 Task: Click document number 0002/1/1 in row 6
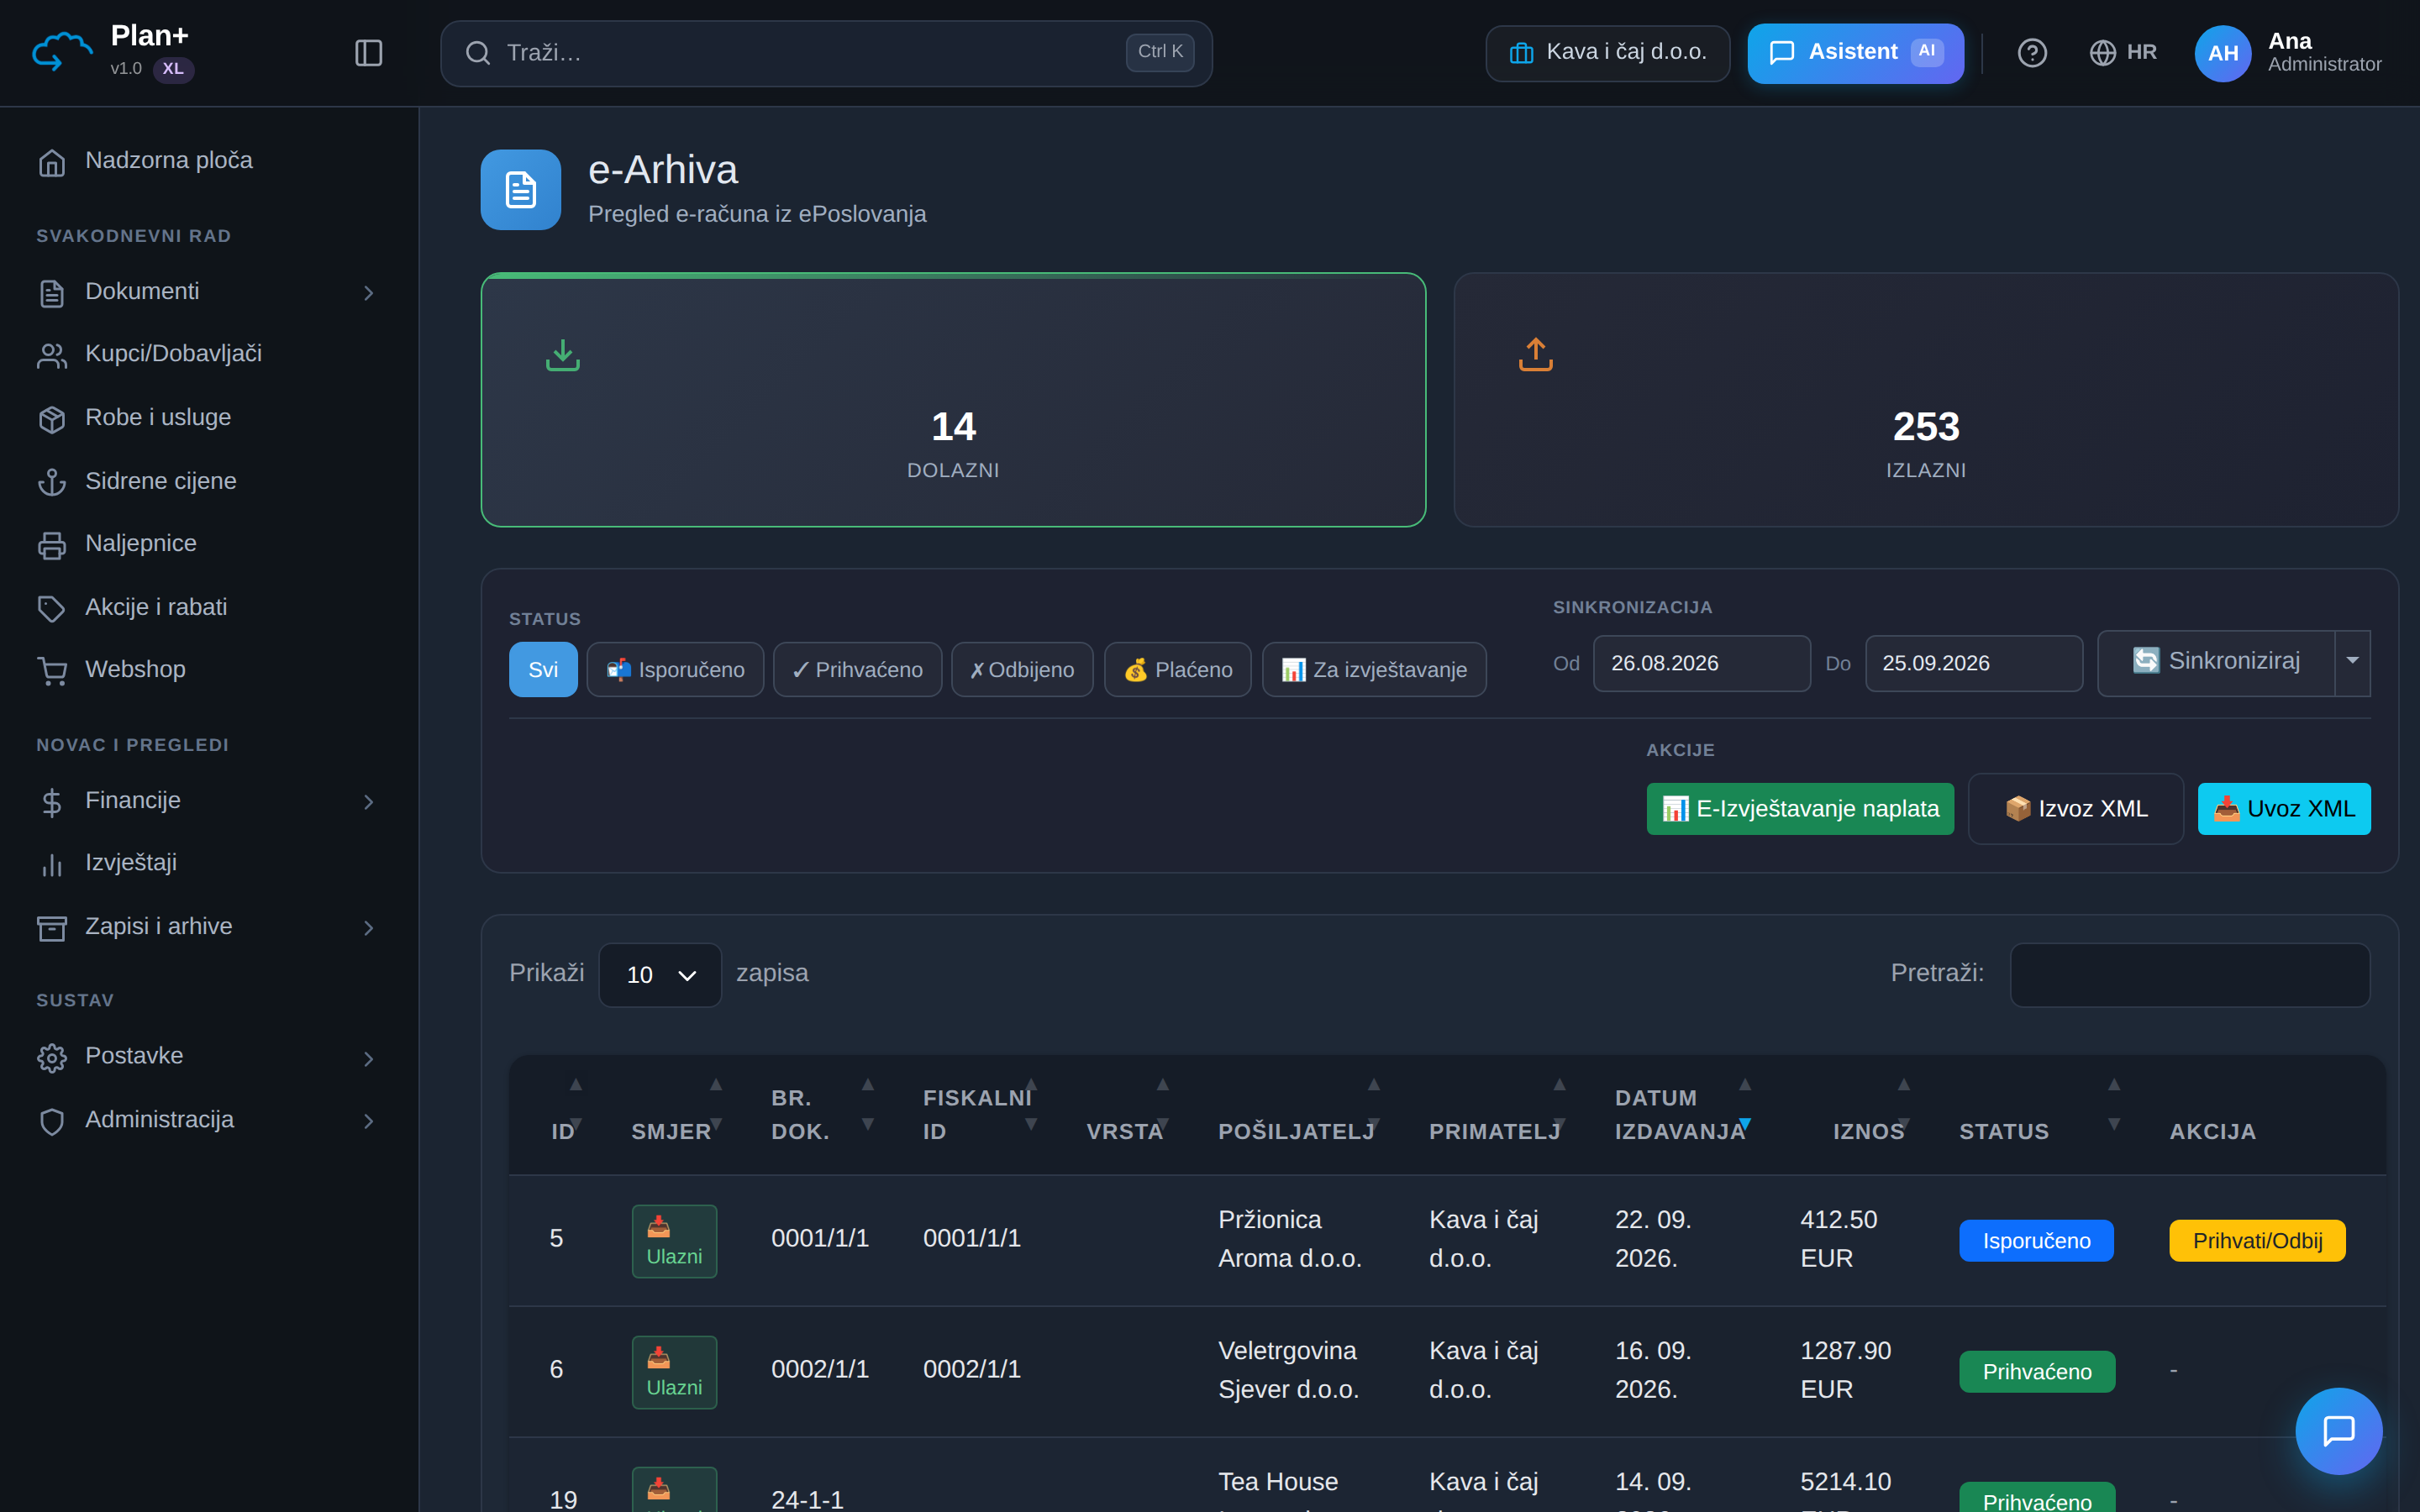pos(820,1370)
